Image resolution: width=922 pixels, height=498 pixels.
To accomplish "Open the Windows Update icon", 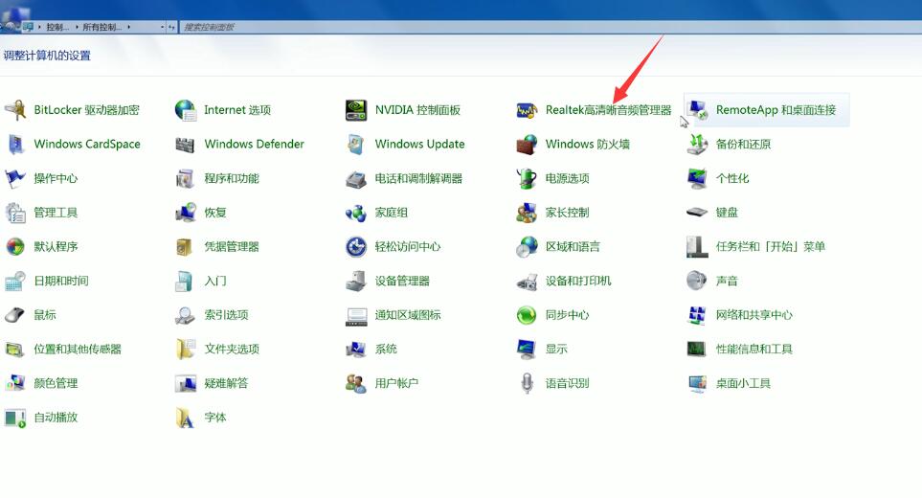I will pyautogui.click(x=356, y=144).
